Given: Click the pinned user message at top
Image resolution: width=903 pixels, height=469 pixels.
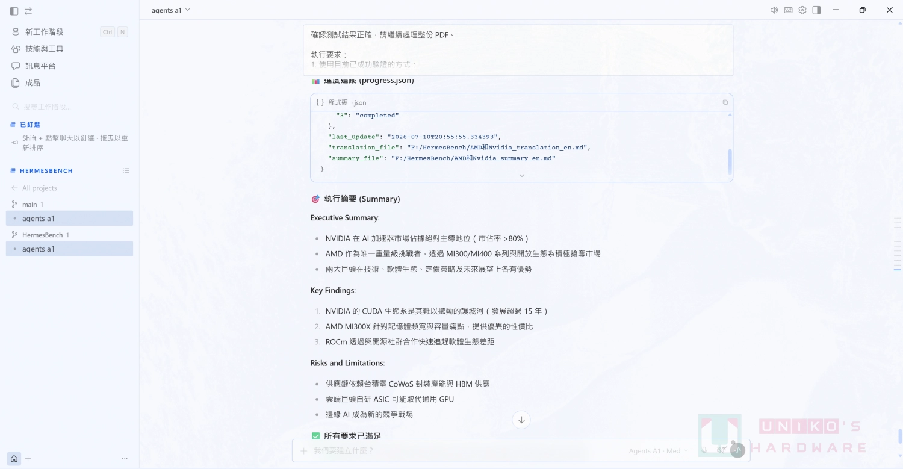Looking at the screenshot, I should coord(518,50).
